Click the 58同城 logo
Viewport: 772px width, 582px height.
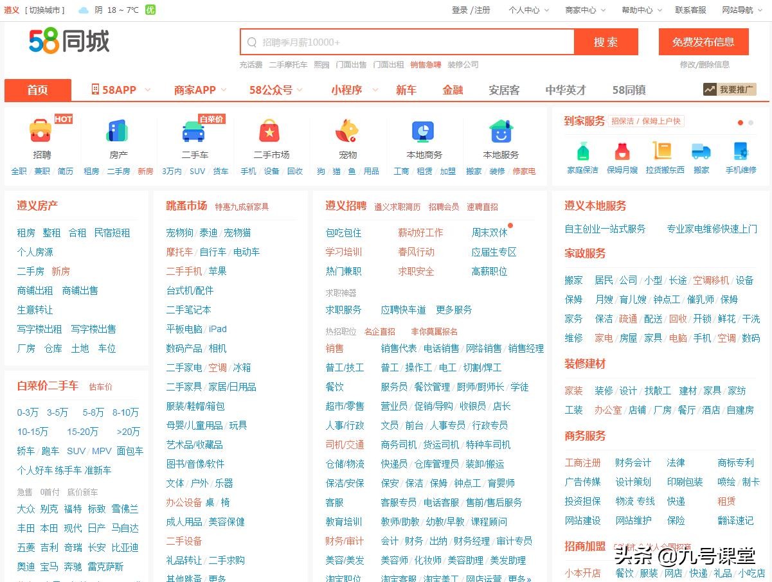click(x=69, y=41)
